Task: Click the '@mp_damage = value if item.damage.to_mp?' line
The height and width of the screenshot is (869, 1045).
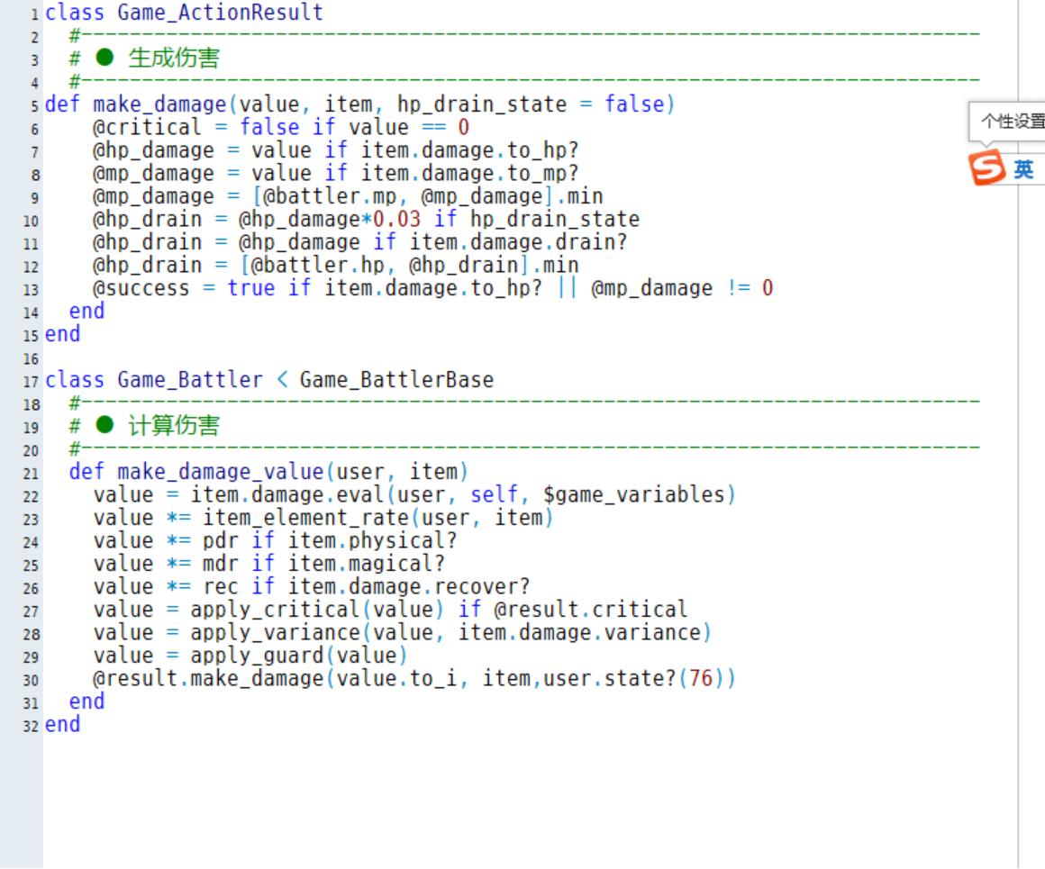Action: click(x=335, y=173)
